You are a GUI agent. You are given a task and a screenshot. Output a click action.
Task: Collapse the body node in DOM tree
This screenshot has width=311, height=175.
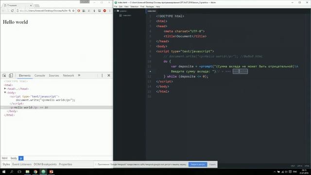point(5,92)
